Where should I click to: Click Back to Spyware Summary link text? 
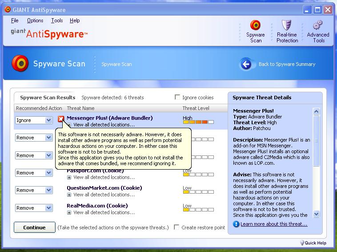(287, 64)
